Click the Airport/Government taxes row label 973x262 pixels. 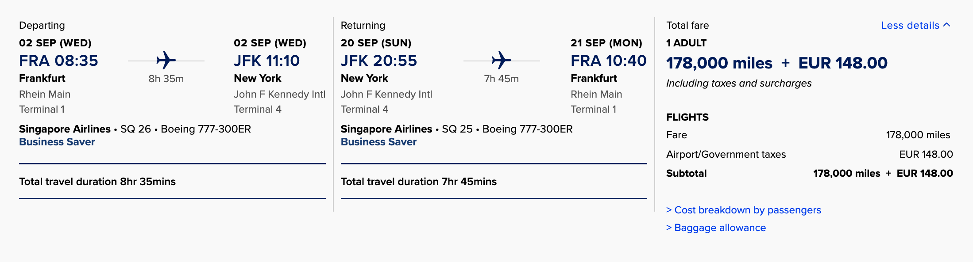pos(726,154)
